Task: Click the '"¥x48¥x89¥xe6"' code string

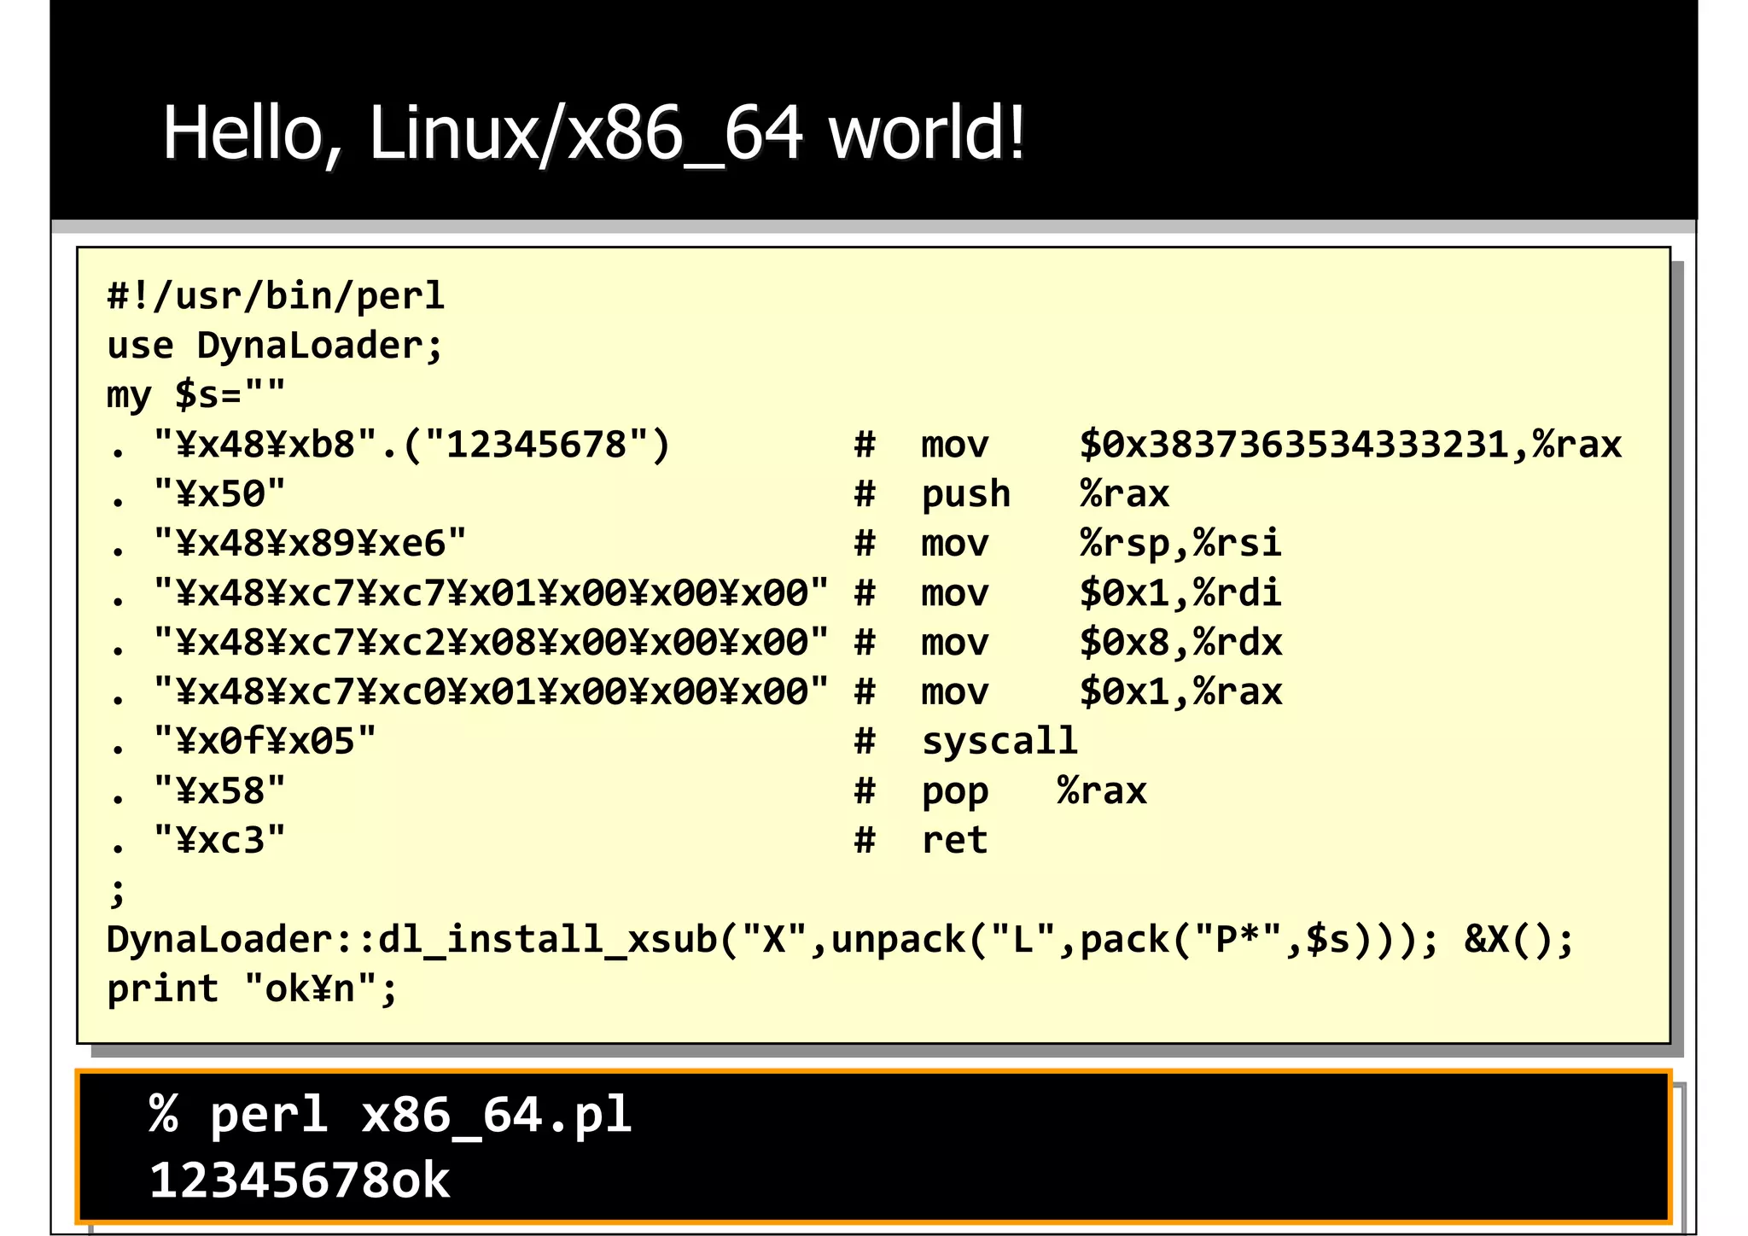Action: 310,544
